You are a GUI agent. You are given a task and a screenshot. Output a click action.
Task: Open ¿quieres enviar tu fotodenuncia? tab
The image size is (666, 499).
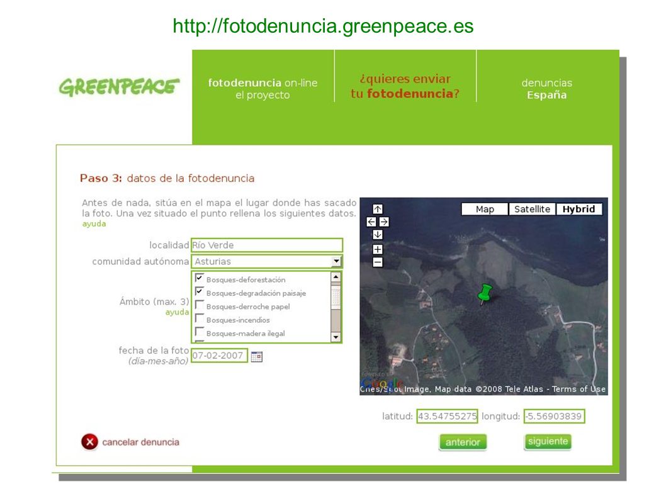point(405,86)
